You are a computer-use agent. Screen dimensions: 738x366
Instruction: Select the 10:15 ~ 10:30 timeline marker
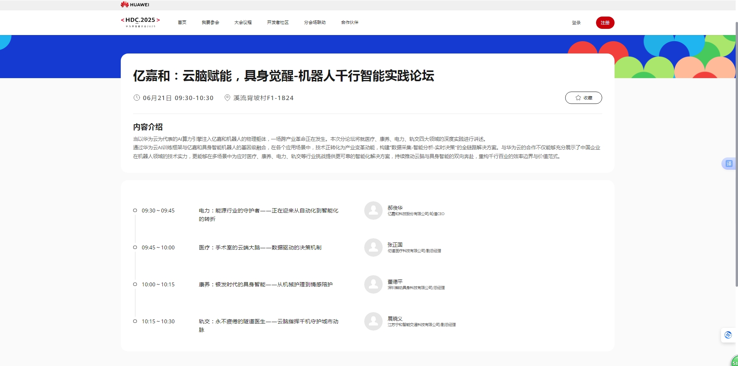pyautogui.click(x=135, y=321)
